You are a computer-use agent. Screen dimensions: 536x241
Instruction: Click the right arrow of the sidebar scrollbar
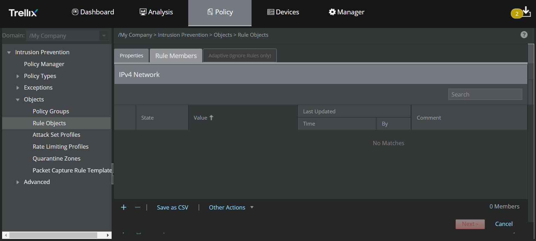click(x=108, y=235)
